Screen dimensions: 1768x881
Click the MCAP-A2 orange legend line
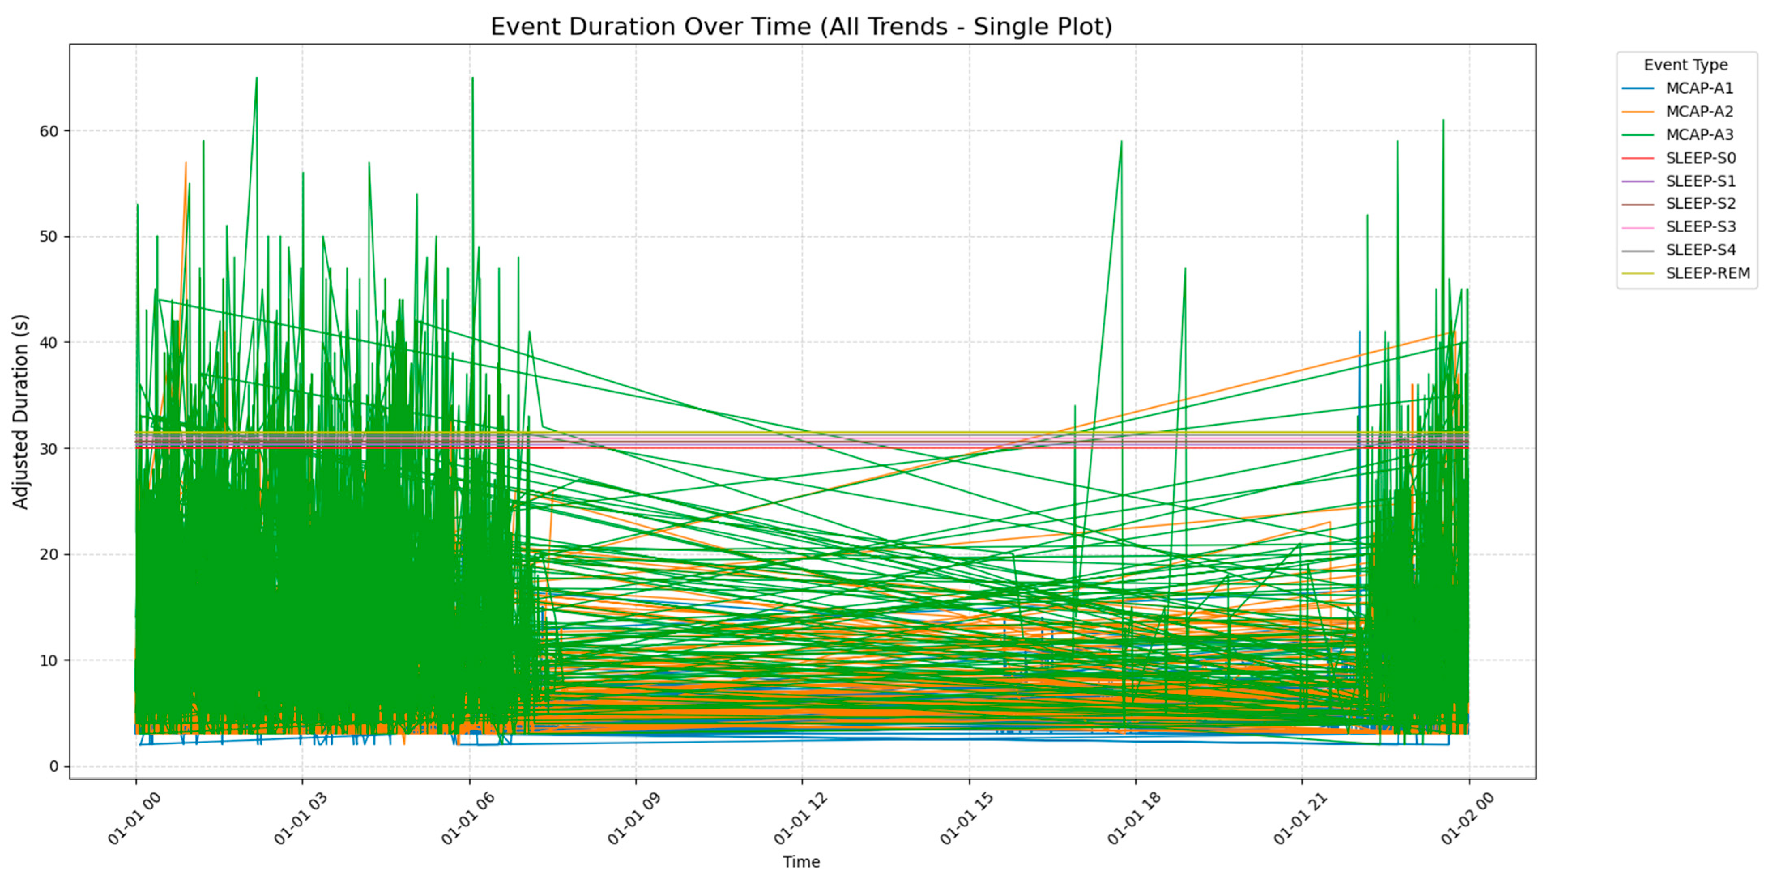tap(1639, 112)
